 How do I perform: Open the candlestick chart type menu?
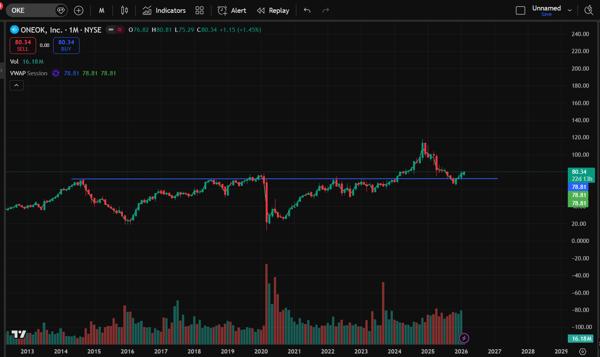(x=125, y=10)
